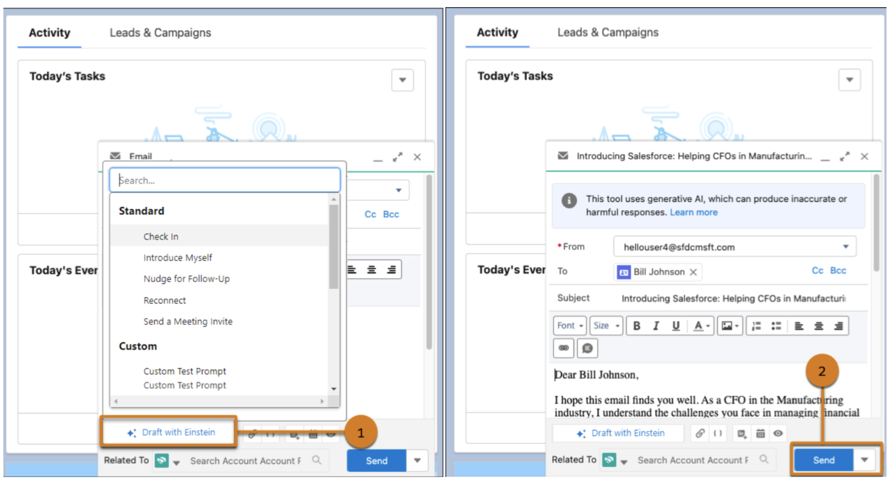
Task: Change Related To object type in left panel
Action: [167, 461]
